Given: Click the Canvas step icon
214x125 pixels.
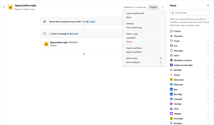Looking at the screenshot, I should coord(171,31).
